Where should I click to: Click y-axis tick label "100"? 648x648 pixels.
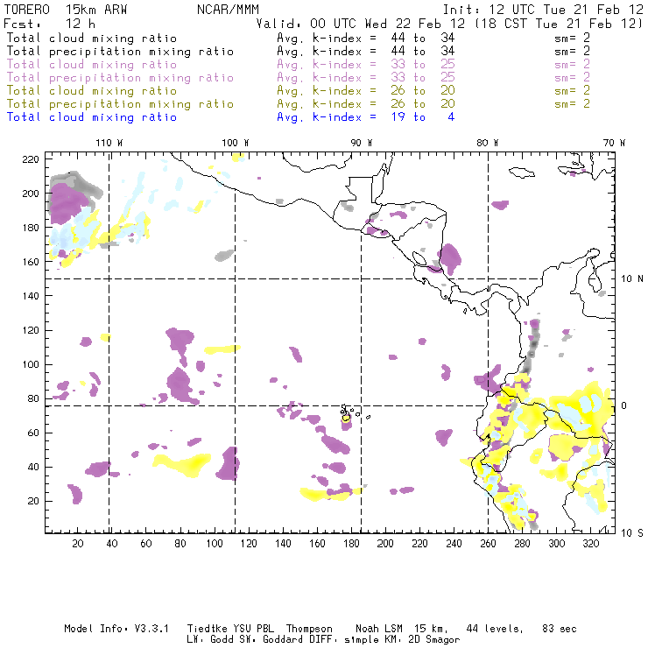pos(31,364)
